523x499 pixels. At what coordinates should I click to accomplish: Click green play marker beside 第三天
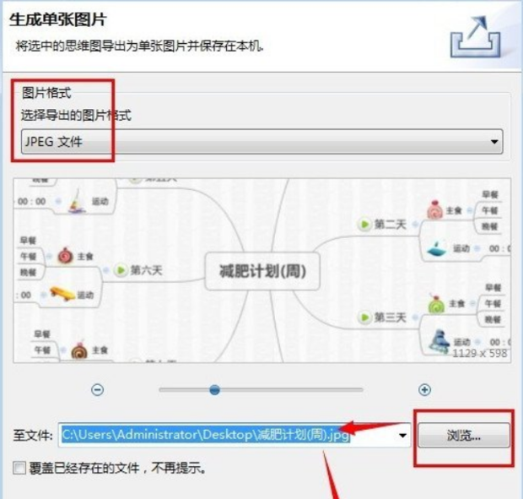[x=364, y=317]
